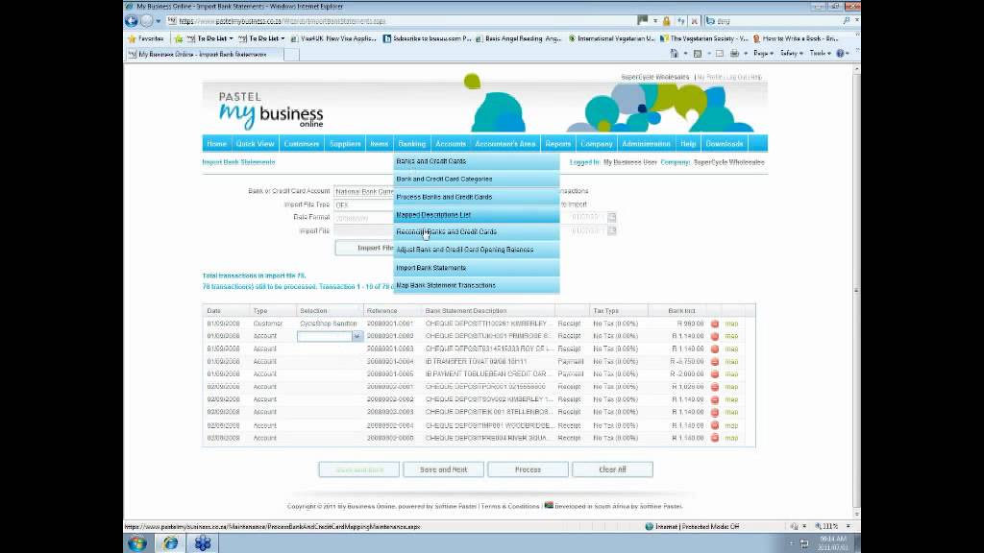Select Bank and Credit Card Categories entry
The image size is (984, 553).
pyautogui.click(x=477, y=179)
